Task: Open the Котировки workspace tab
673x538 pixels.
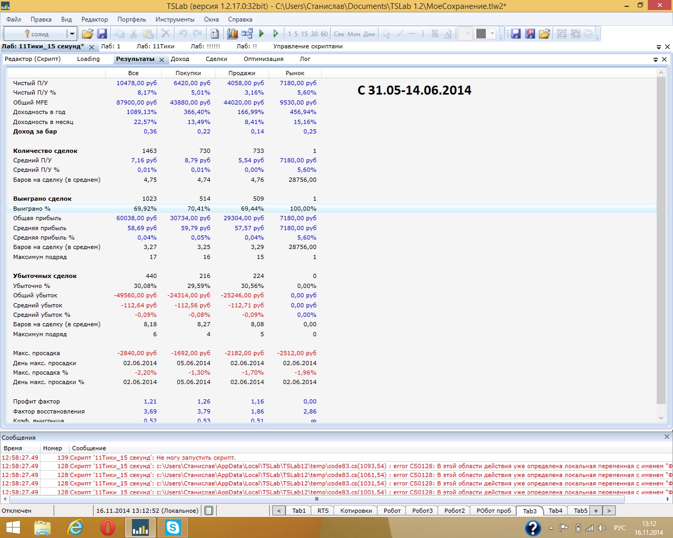Action: pos(356,510)
